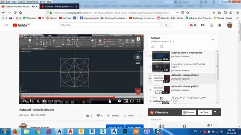Mute the 'Autocad - islamic decore' tab audio
Screen dimensions: 241x135
33,6
